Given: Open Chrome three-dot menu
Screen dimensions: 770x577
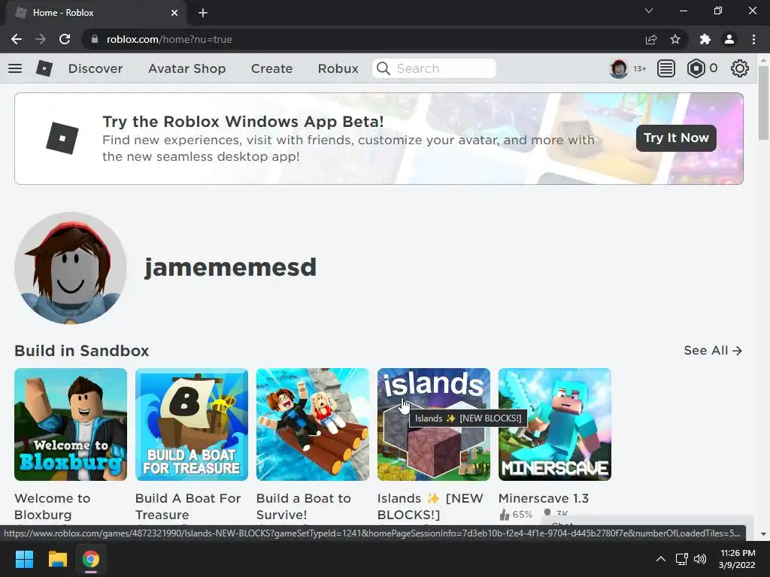Looking at the screenshot, I should [x=753, y=39].
